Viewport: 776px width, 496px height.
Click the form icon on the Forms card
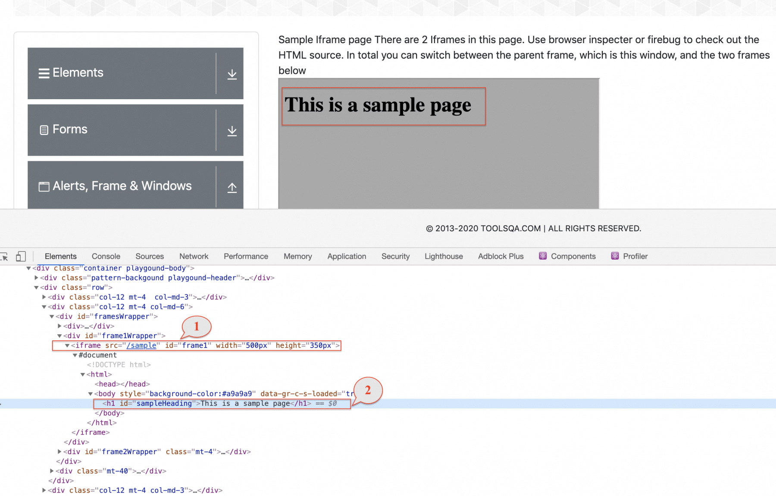[x=44, y=129]
